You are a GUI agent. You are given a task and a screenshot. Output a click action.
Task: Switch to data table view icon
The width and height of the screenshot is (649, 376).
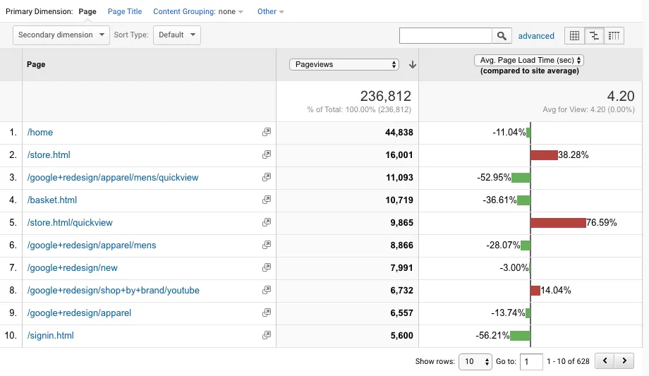tap(574, 35)
